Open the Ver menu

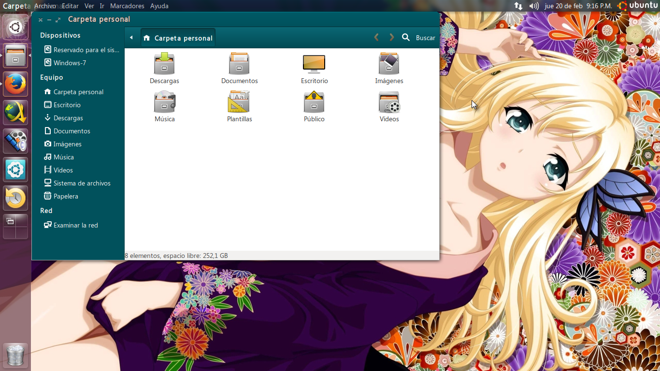click(x=89, y=6)
